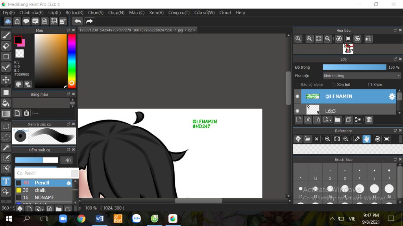Open a reference image folder
403x226 pixels.
point(307,139)
